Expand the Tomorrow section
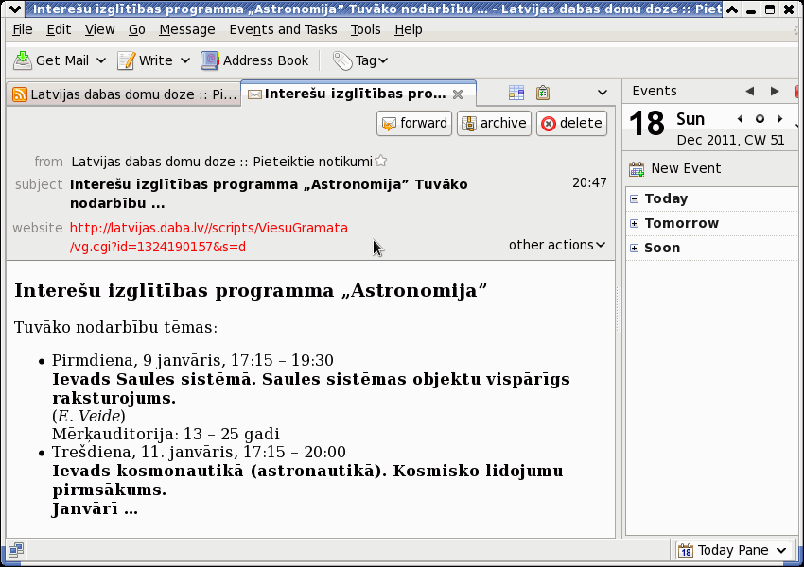The image size is (804, 567). (x=635, y=223)
